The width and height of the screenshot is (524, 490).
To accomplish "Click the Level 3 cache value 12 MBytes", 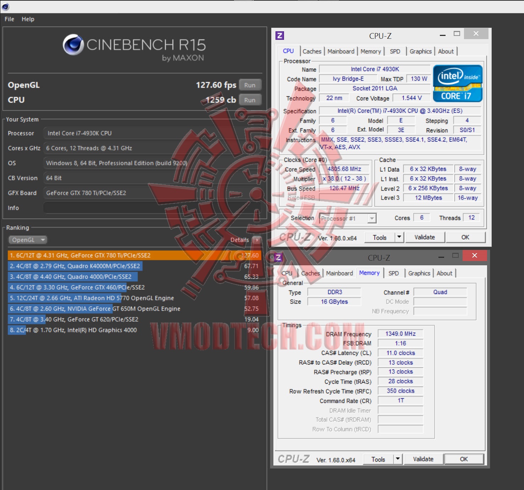I will pos(429,198).
